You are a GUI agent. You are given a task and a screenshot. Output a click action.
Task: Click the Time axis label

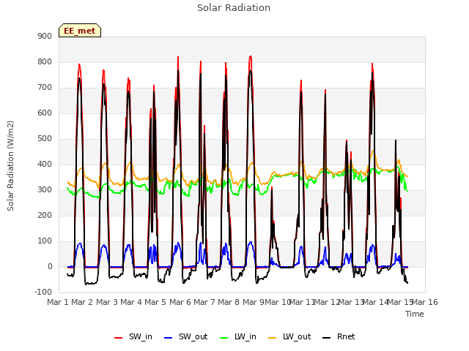tap(415, 314)
